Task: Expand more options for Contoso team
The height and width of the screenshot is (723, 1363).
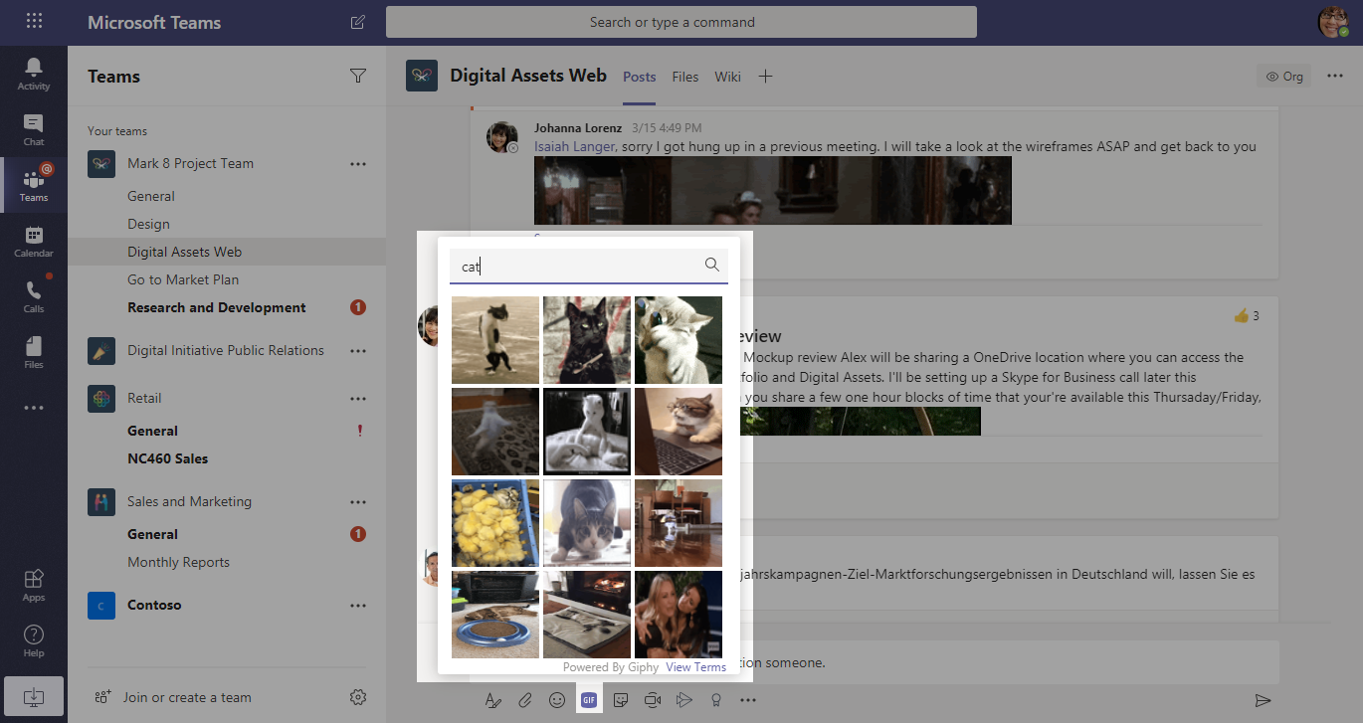Action: [358, 606]
